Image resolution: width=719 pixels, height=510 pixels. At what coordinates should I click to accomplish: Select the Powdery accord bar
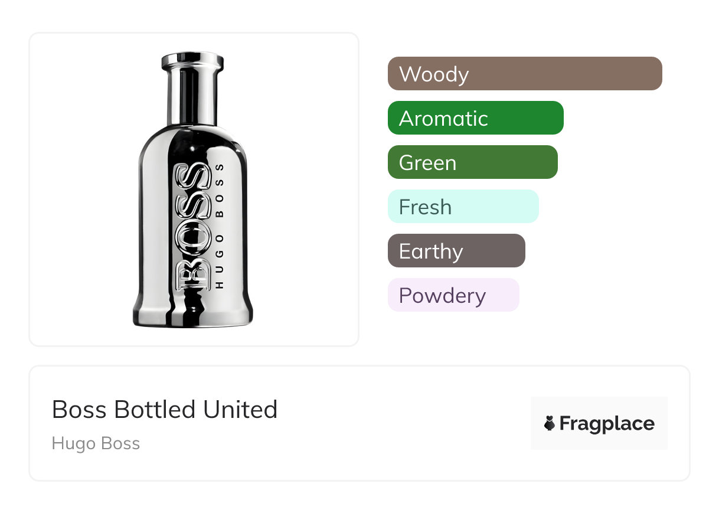click(x=453, y=295)
